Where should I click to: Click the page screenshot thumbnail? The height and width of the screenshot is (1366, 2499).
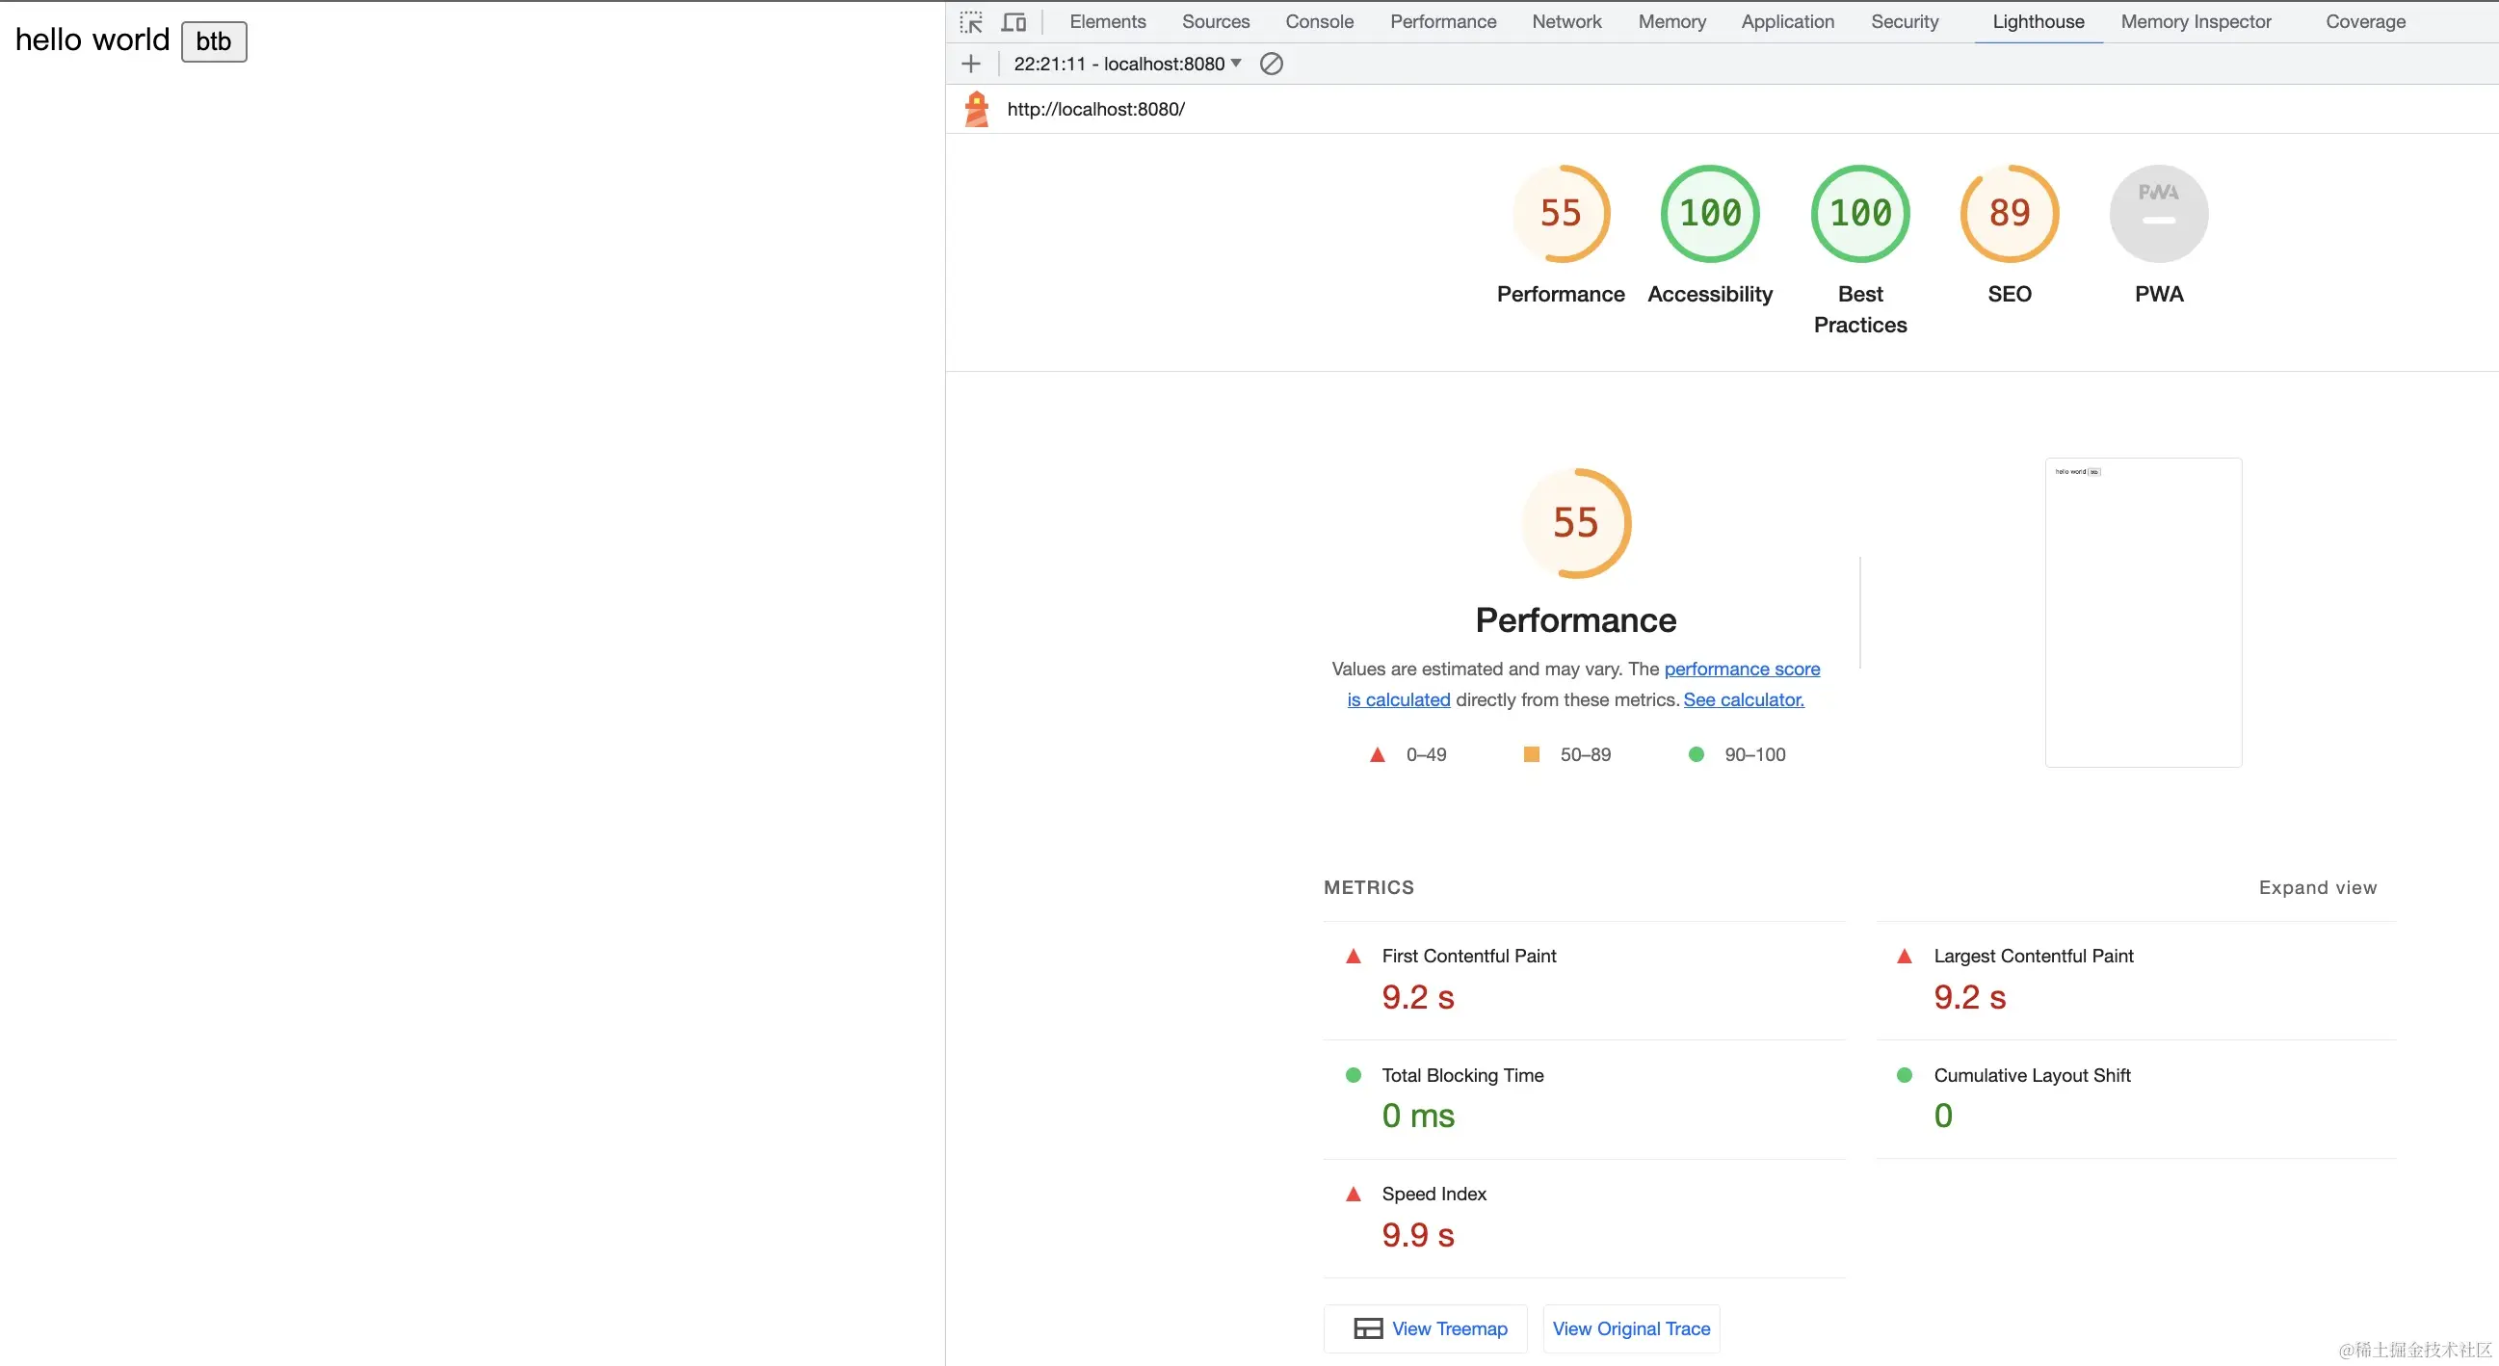coord(2143,613)
